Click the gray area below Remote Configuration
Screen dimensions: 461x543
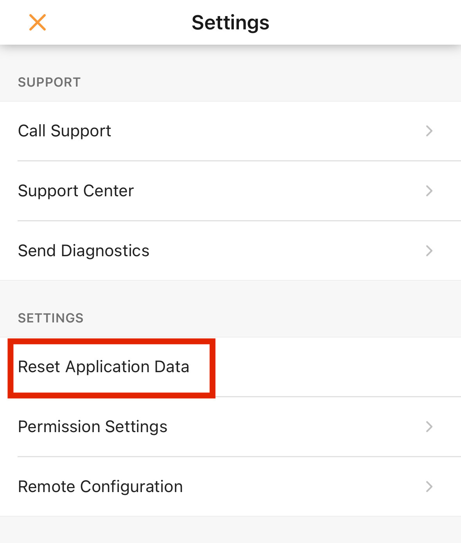[230, 530]
